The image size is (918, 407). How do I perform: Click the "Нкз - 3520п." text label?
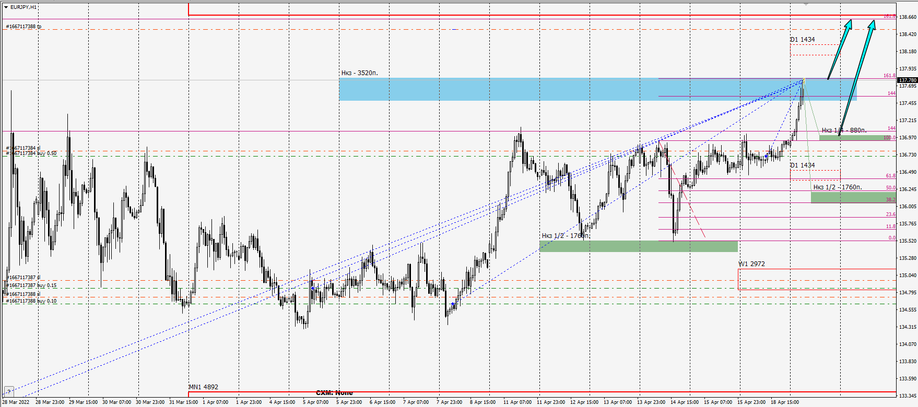point(359,73)
